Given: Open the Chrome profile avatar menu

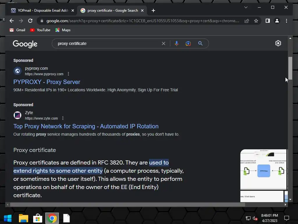Looking at the screenshot, I should 277,21.
